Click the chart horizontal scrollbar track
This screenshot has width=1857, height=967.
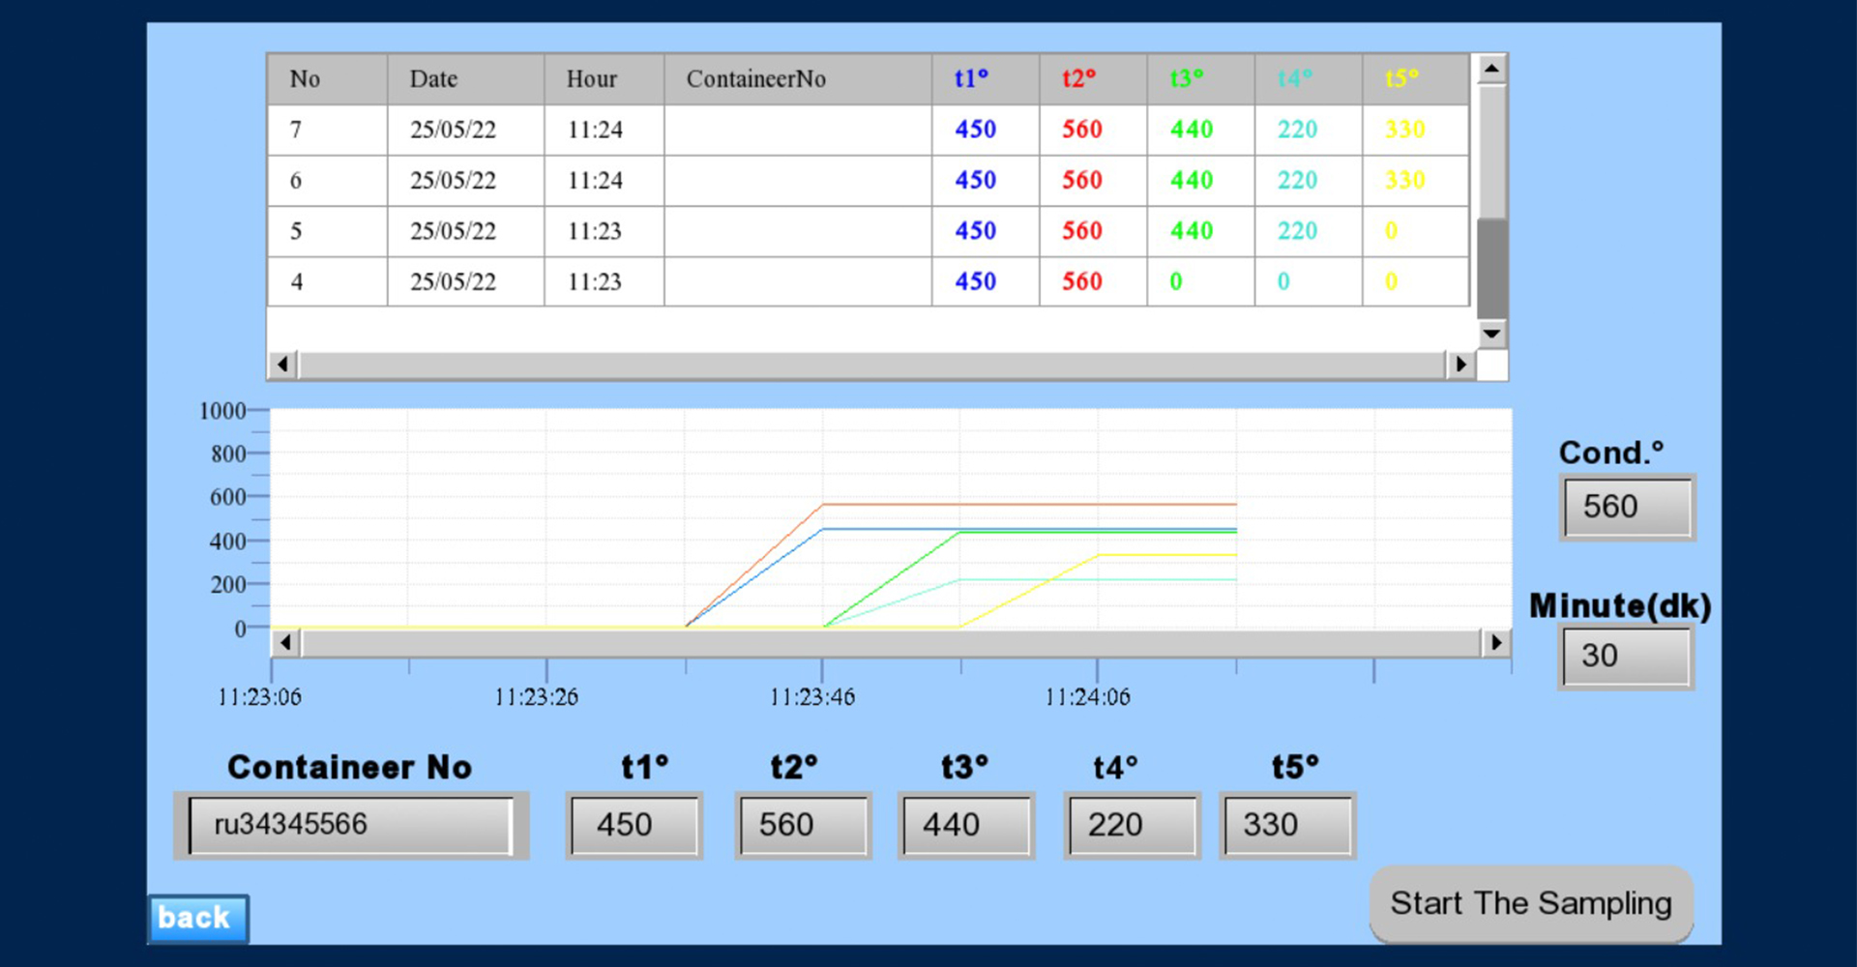[891, 642]
